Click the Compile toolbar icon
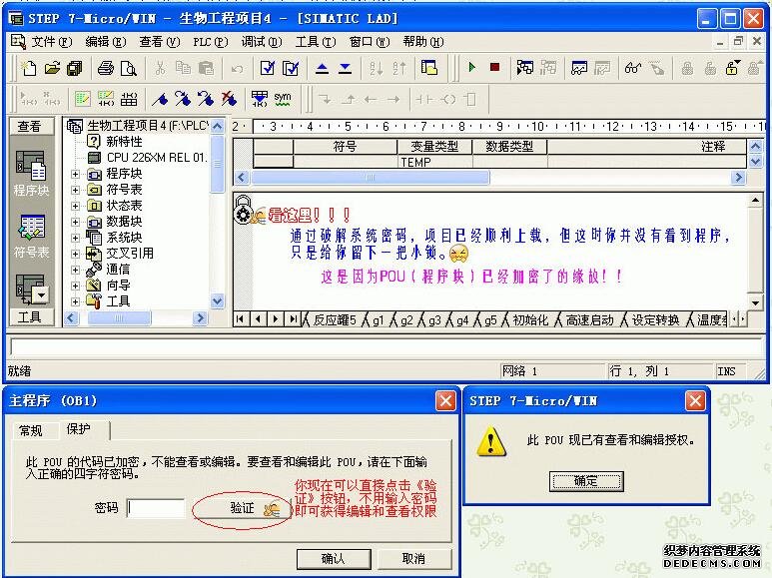This screenshot has height=578, width=772. [268, 68]
